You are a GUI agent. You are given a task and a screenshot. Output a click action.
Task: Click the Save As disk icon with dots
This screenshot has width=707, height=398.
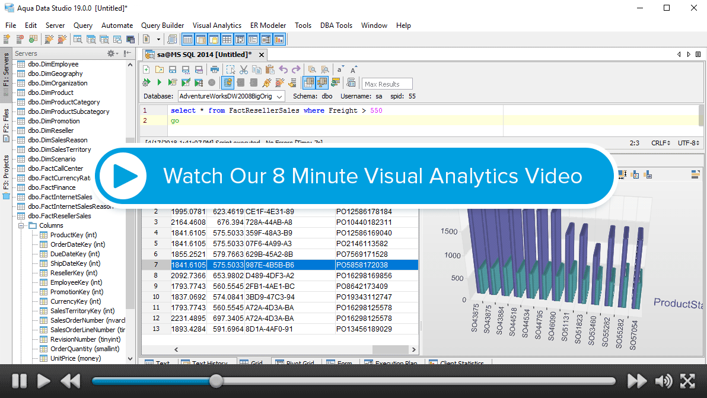tap(185, 69)
